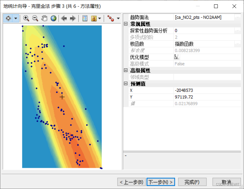Screen dimensions: 244x189
Task: Click the < 上一步(B) button
Action: (131, 182)
